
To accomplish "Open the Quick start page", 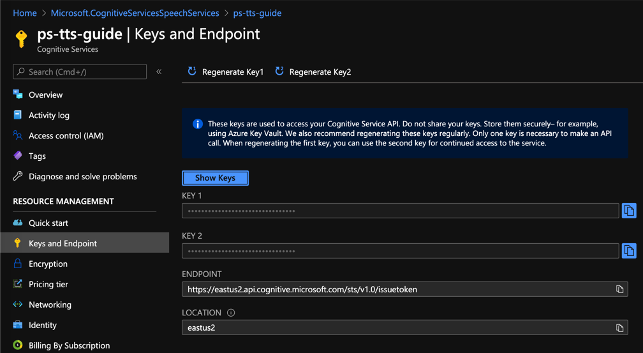I will click(48, 223).
